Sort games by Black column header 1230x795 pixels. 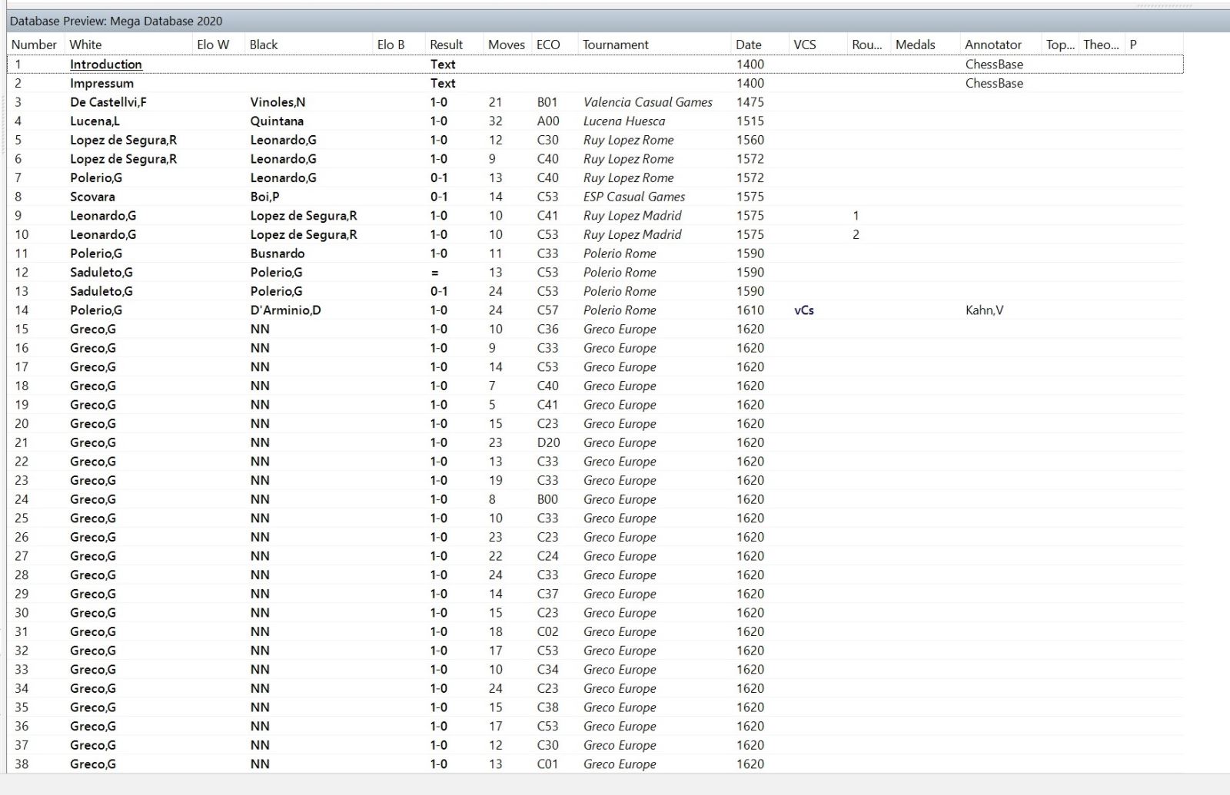264,45
